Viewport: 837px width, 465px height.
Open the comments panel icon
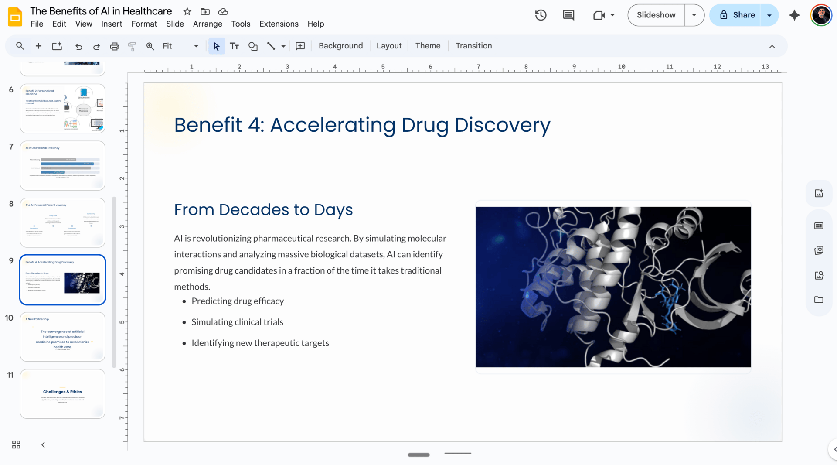click(568, 15)
